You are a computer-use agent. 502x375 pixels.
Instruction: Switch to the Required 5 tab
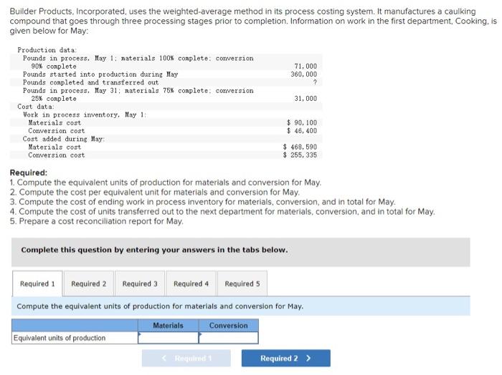coord(242,283)
